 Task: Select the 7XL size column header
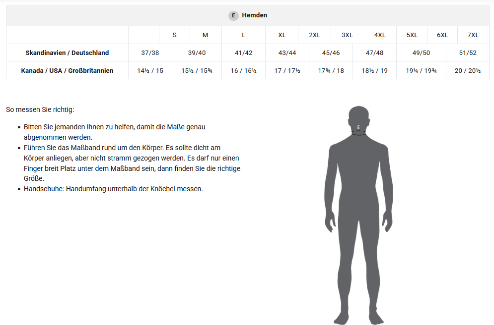click(473, 35)
